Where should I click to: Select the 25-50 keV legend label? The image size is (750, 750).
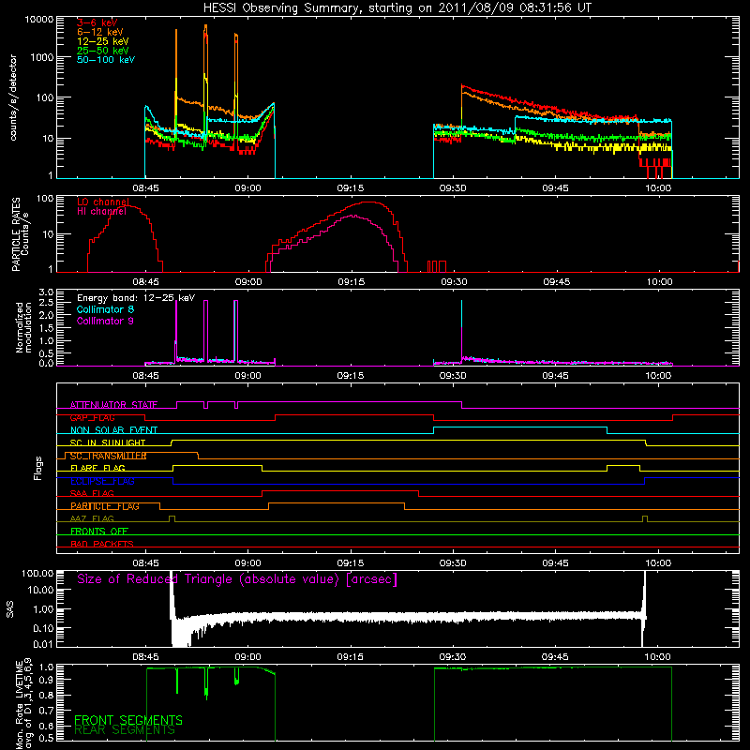[103, 51]
